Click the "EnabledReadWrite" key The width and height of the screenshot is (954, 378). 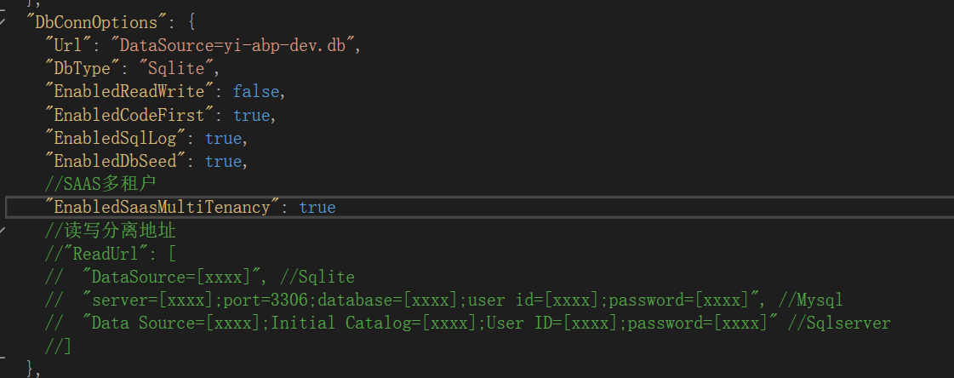click(x=129, y=91)
